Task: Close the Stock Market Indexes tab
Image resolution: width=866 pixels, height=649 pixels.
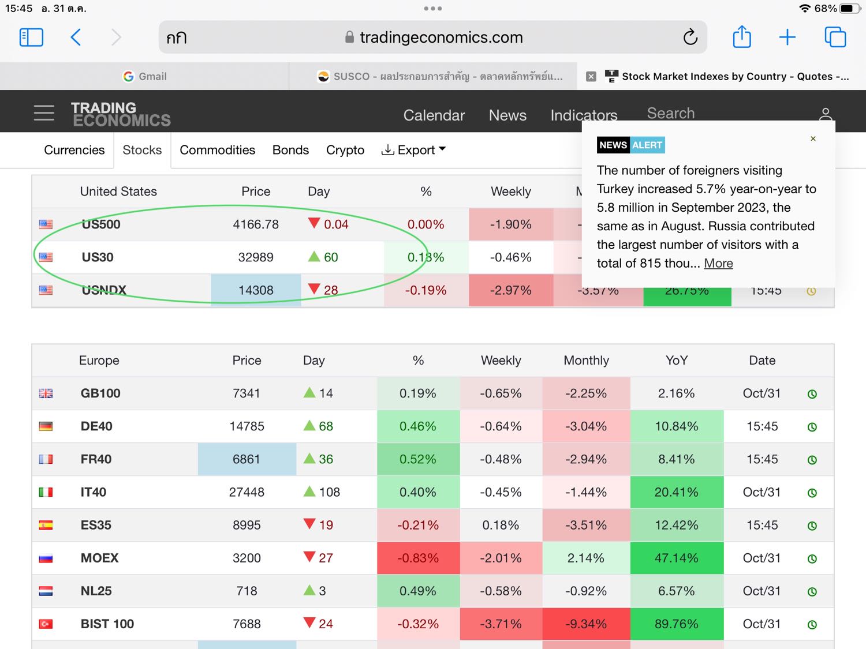Action: [x=591, y=77]
